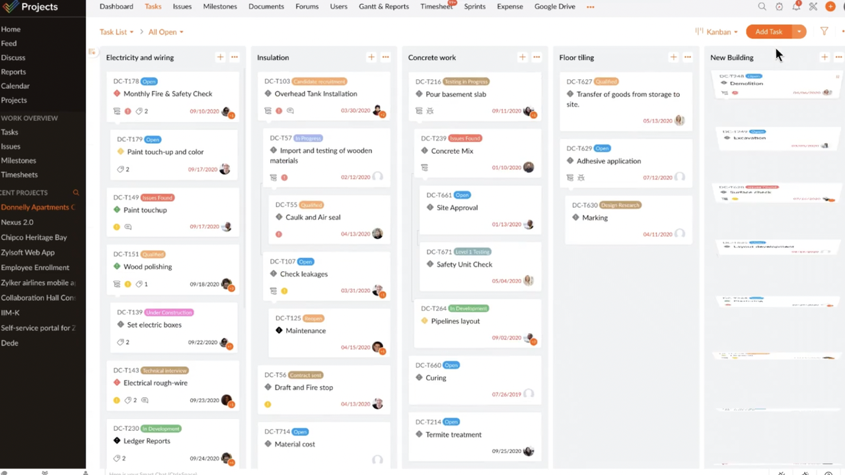This screenshot has height=475, width=845.
Task: Click the Safety Unit Check title
Action: point(464,265)
